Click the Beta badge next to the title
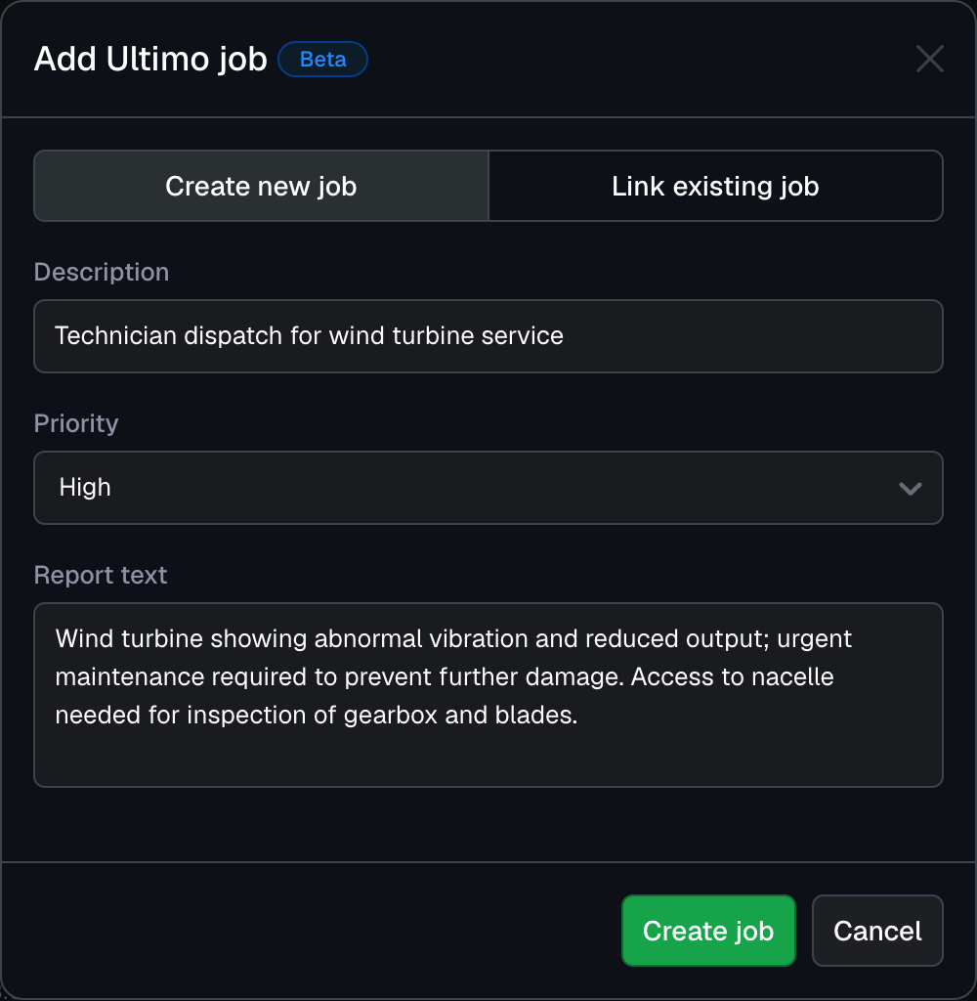Screen dimensions: 977x1001 coord(322,59)
